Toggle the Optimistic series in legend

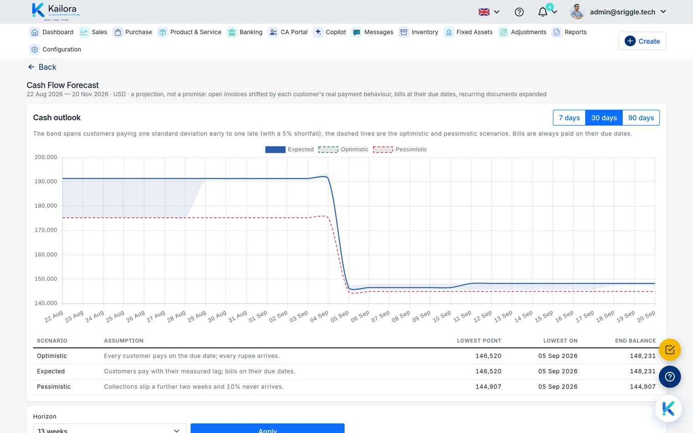tap(343, 149)
